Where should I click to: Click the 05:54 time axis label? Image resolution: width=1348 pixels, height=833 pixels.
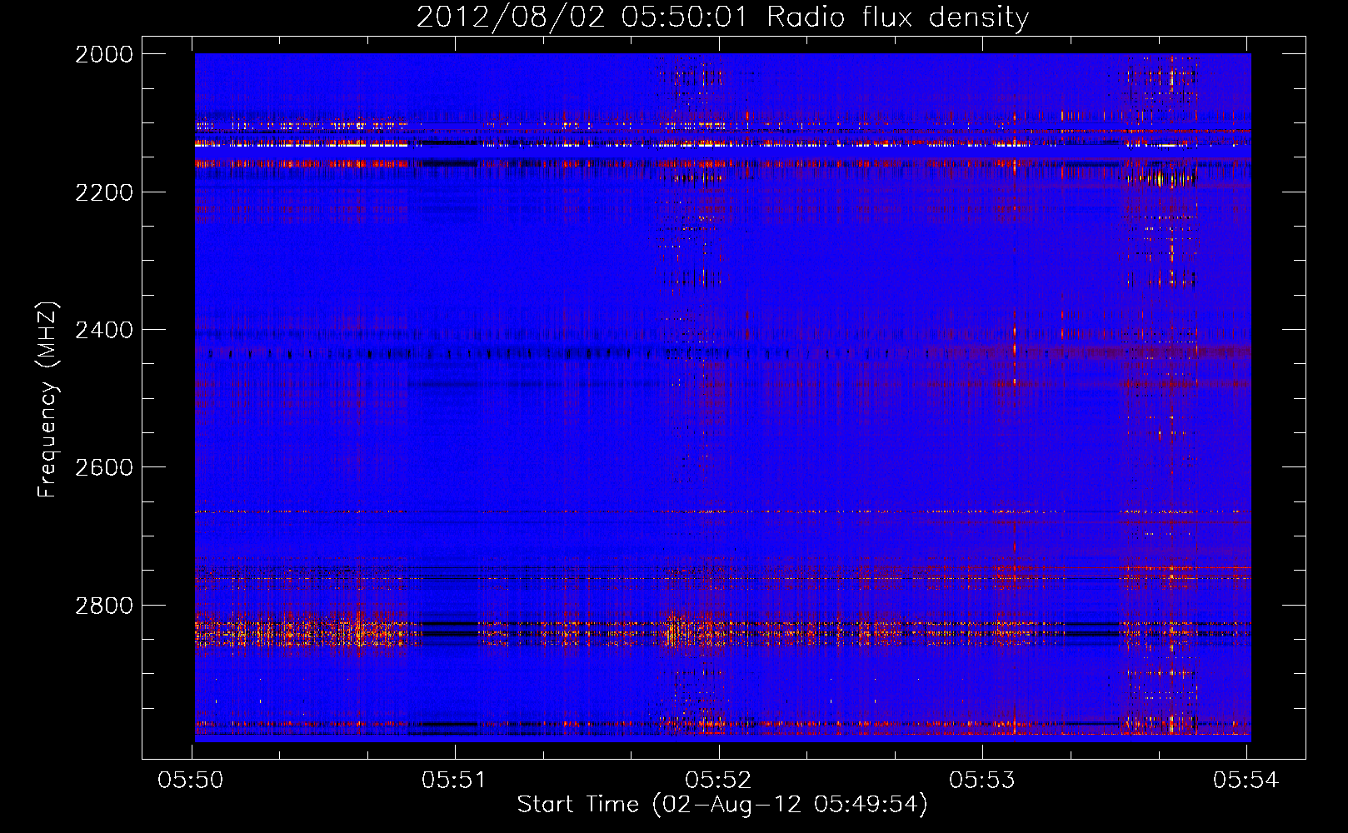pyautogui.click(x=1246, y=781)
